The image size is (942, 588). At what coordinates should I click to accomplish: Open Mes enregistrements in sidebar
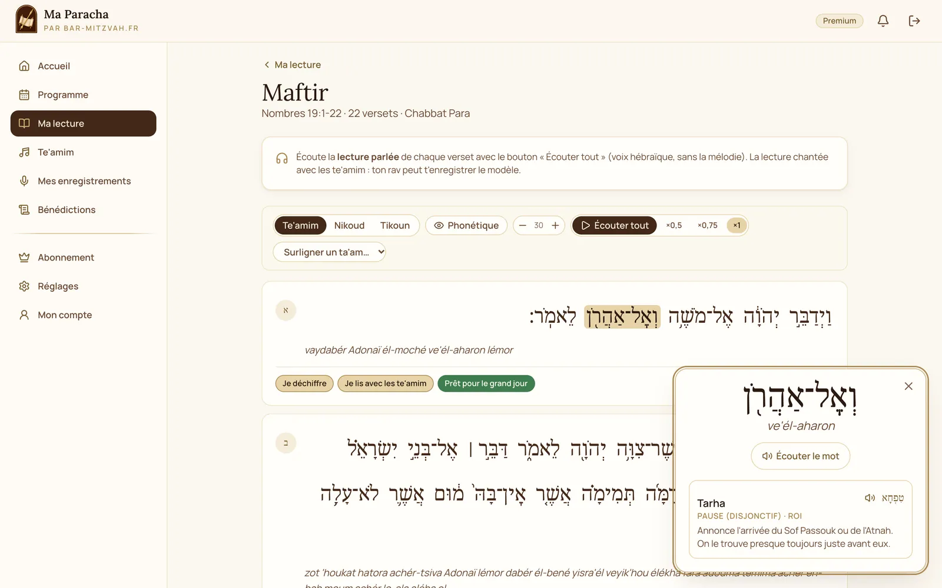pos(83,181)
